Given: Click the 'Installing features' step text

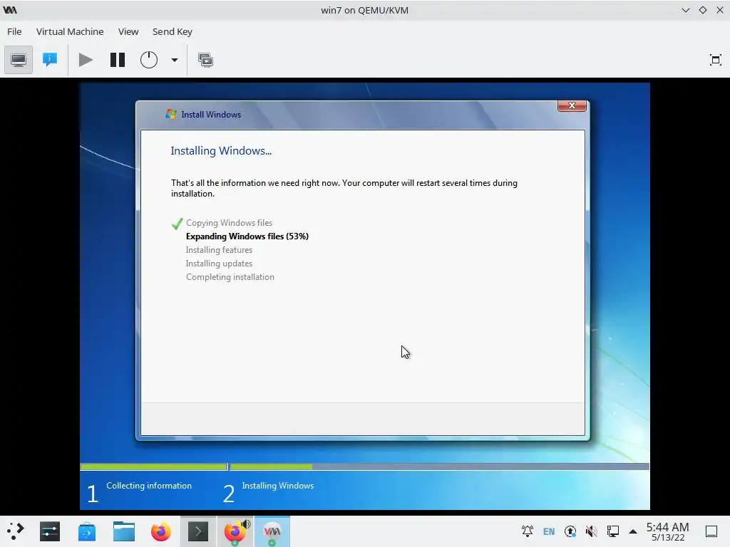Looking at the screenshot, I should [x=219, y=250].
